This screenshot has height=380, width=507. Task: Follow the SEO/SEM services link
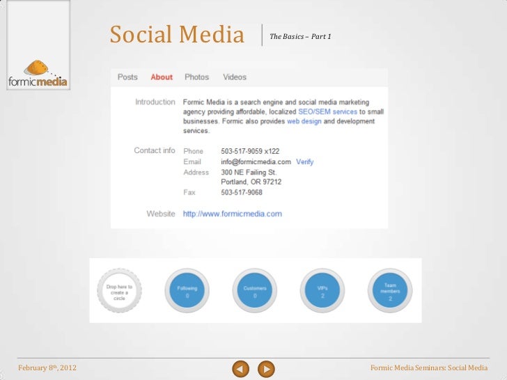tap(327, 112)
